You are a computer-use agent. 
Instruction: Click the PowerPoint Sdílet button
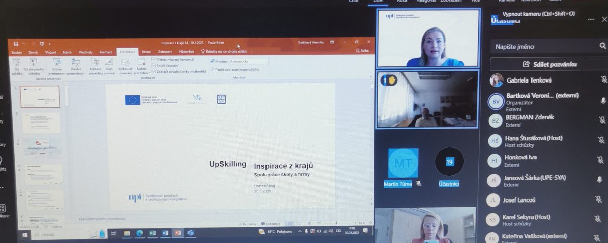click(363, 51)
